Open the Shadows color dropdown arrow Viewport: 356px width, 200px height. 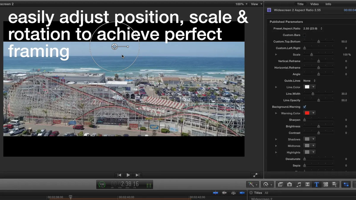313,139
